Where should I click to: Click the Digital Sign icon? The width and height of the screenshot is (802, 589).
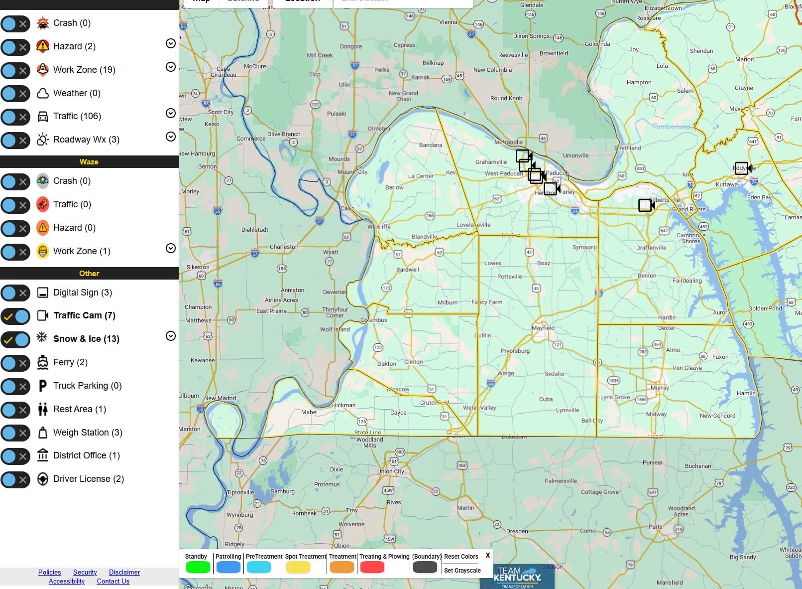pyautogui.click(x=43, y=293)
